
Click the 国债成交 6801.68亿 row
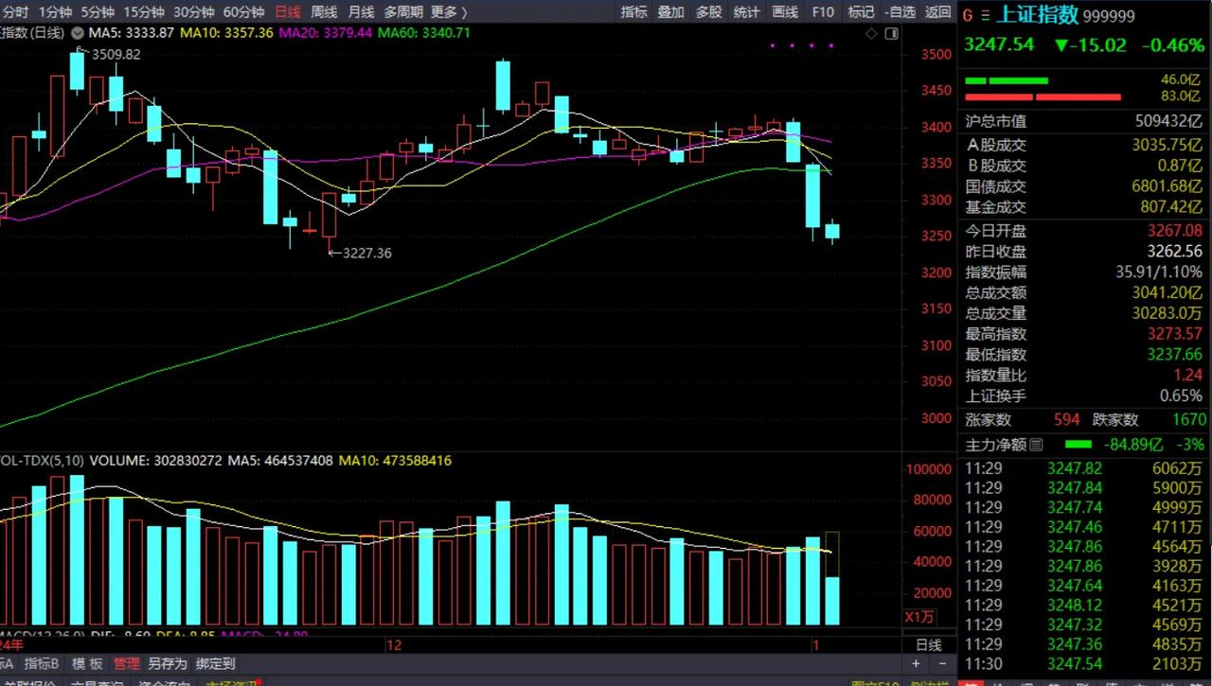(1084, 186)
